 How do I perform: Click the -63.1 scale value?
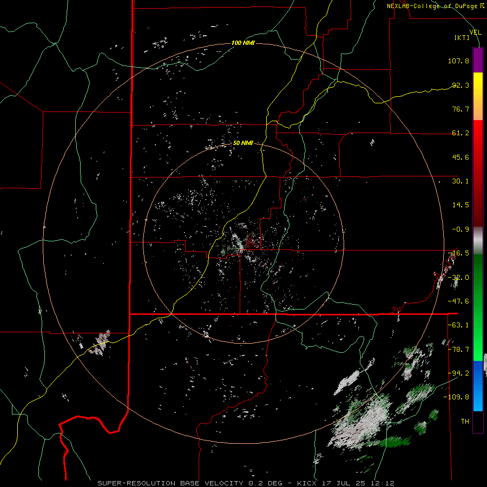[x=458, y=325]
